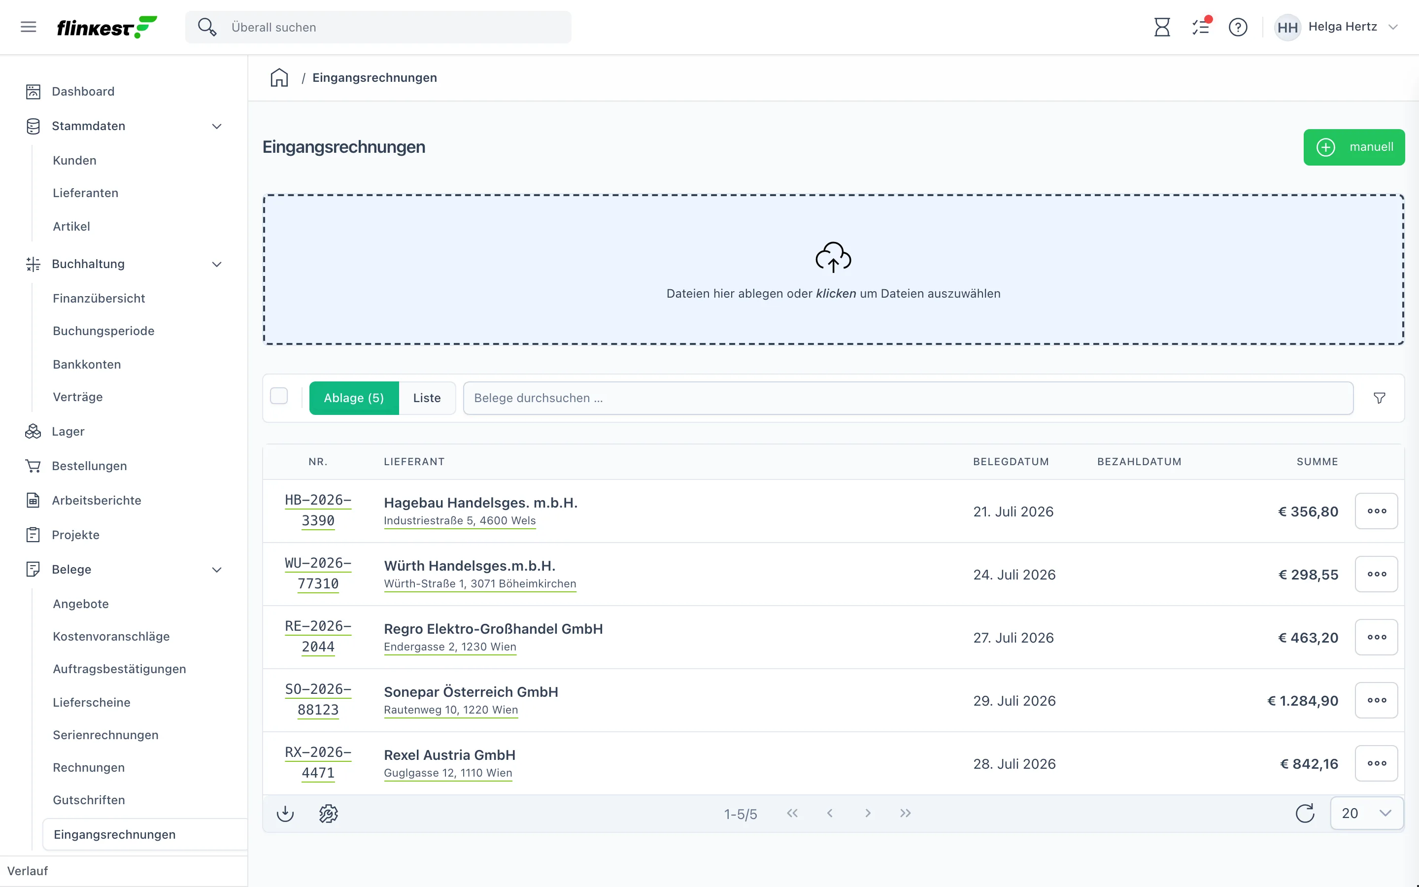Open Gutschriften in the sidebar
Viewport: 1419px width, 887px height.
89,800
